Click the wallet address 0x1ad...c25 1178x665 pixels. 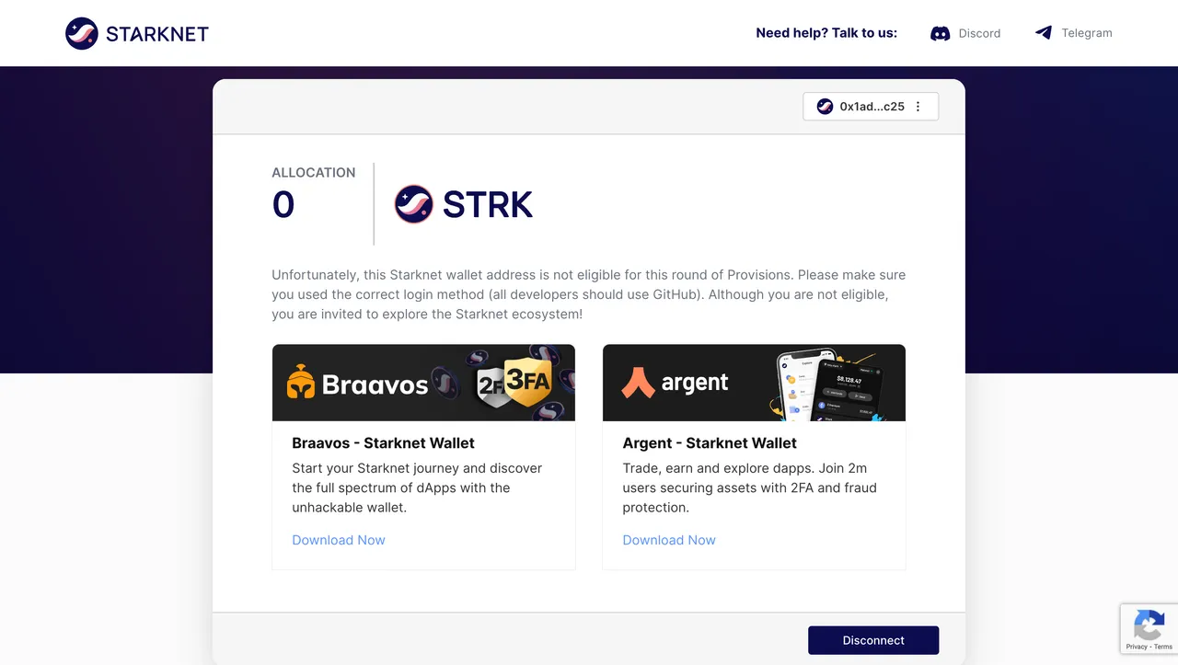872,107
